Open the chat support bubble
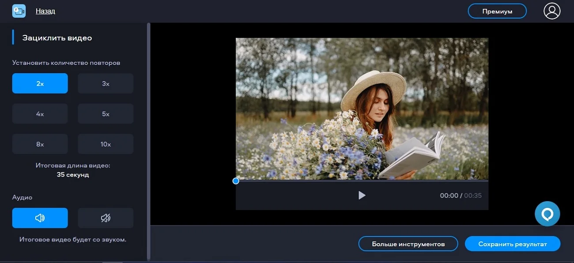 pyautogui.click(x=547, y=214)
